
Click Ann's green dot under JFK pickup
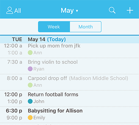point(30,53)
